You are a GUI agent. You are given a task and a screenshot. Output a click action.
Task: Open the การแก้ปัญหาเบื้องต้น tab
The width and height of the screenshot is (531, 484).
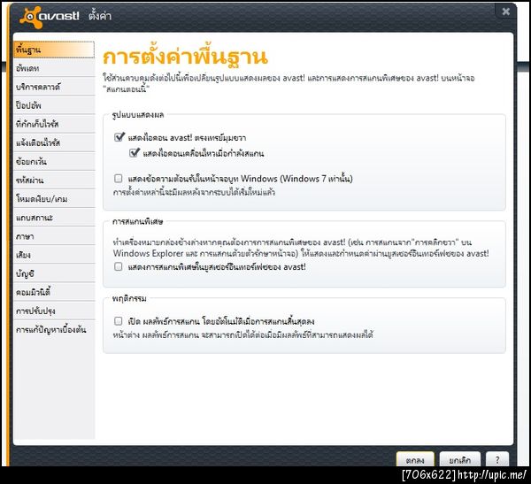(x=54, y=329)
